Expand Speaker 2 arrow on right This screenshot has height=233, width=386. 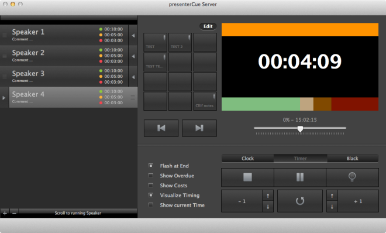(x=133, y=56)
